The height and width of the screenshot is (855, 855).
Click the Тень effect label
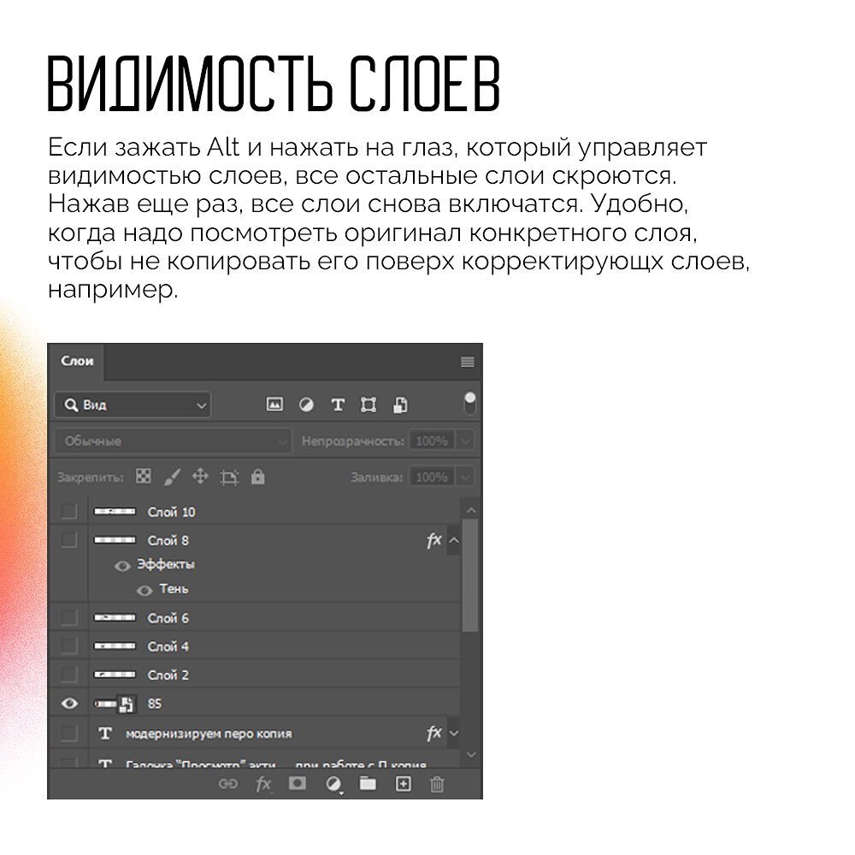174,589
